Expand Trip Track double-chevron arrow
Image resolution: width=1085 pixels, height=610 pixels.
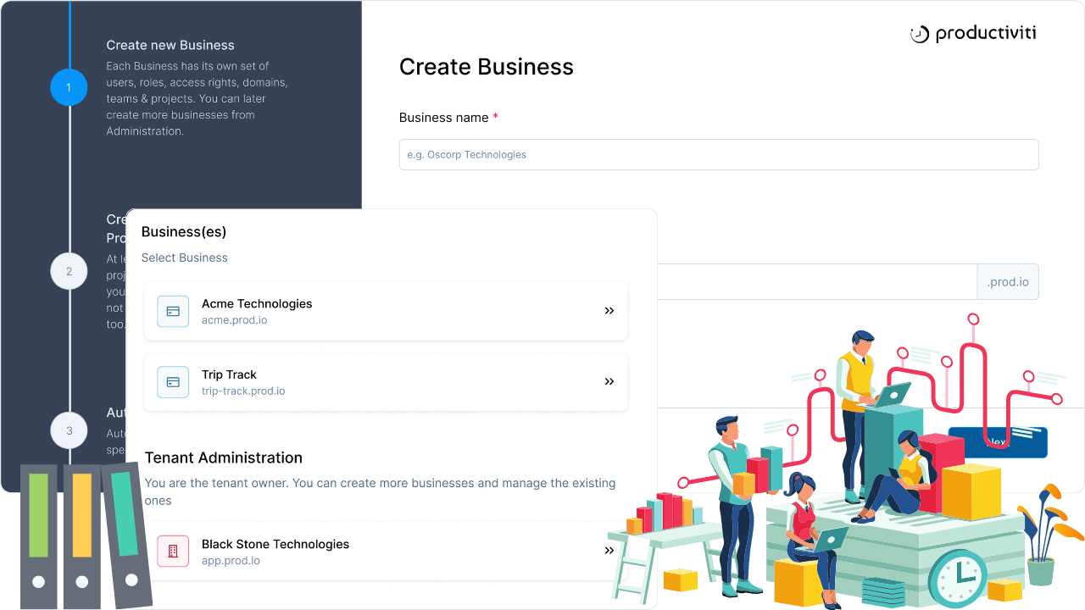pyautogui.click(x=609, y=382)
